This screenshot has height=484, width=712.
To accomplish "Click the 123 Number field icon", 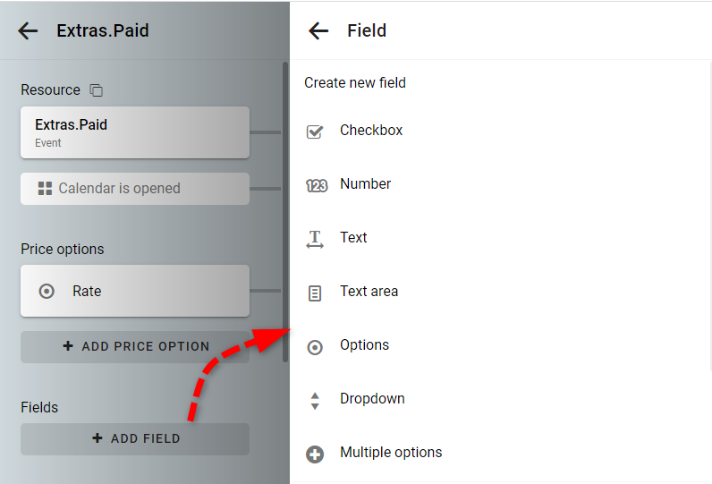I will (x=317, y=185).
